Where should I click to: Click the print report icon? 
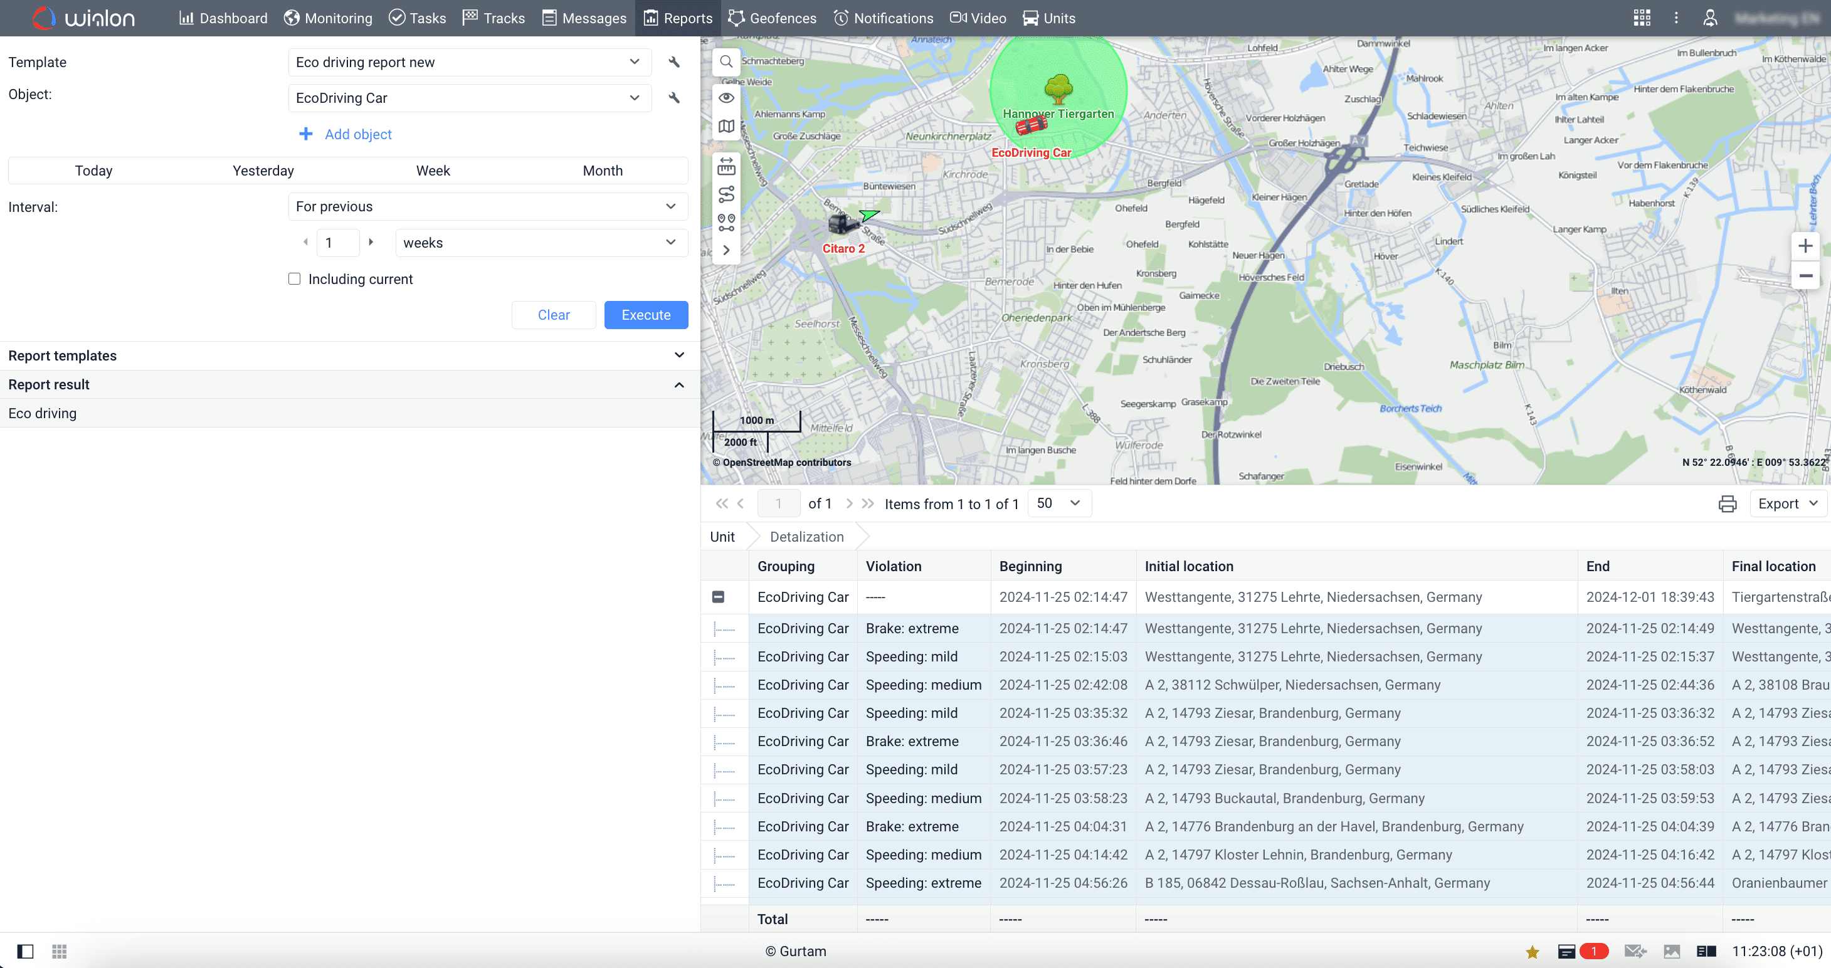click(x=1728, y=504)
